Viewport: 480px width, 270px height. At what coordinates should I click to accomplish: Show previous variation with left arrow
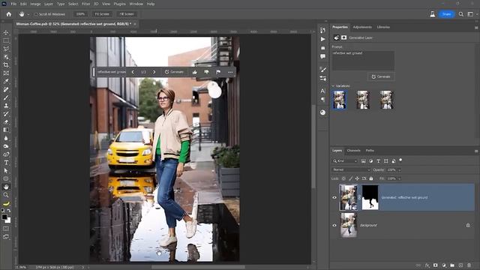coord(133,72)
